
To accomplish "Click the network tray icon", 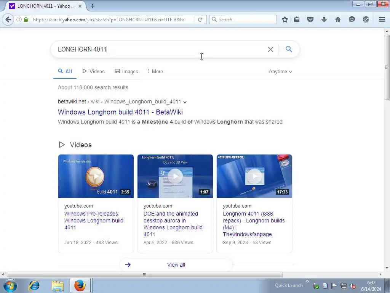I will (x=344, y=286).
